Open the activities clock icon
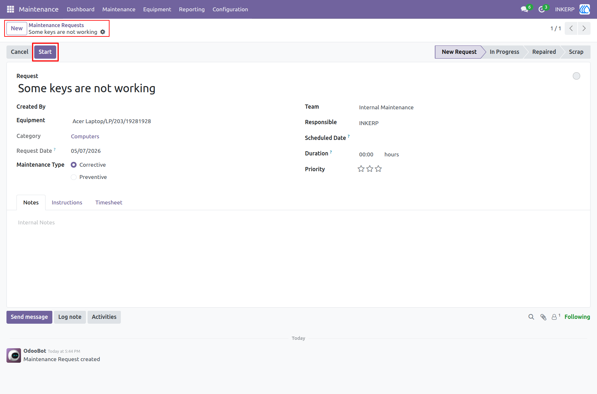The image size is (597, 394). tap(541, 9)
